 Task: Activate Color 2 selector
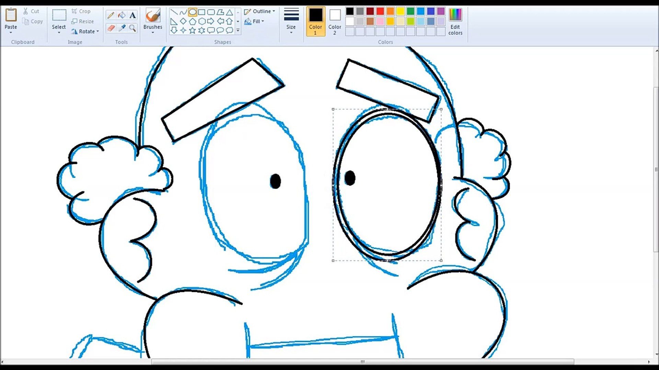[x=335, y=21]
